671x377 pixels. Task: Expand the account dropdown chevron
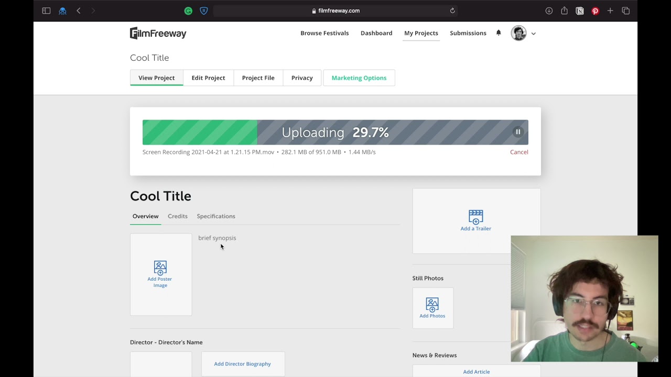(533, 34)
